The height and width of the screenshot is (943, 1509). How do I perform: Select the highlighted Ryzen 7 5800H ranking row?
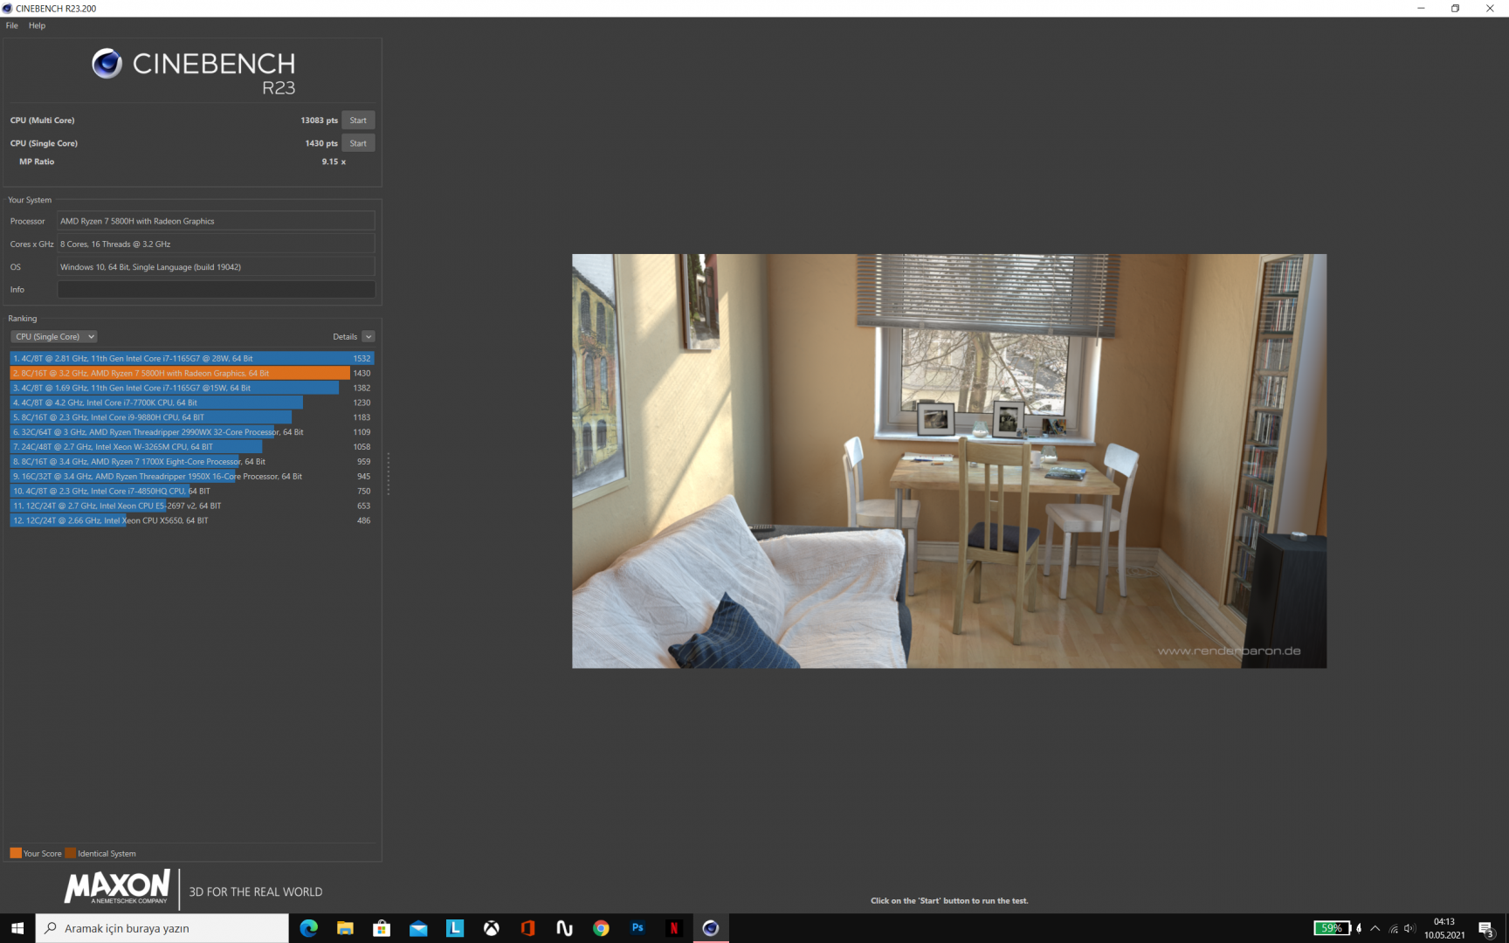click(x=192, y=373)
